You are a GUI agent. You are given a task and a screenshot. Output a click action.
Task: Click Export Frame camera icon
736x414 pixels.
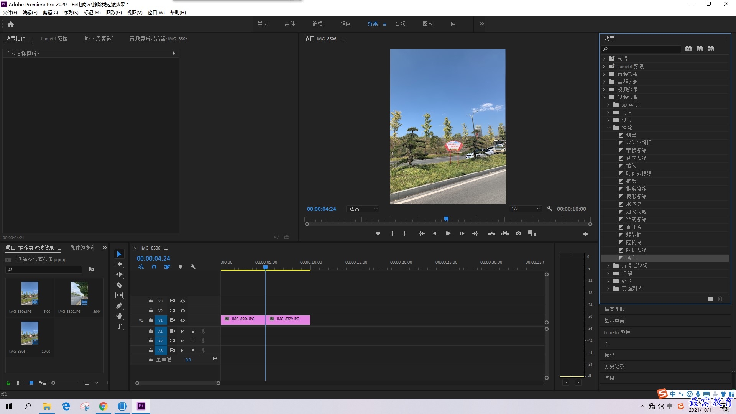[x=518, y=233]
